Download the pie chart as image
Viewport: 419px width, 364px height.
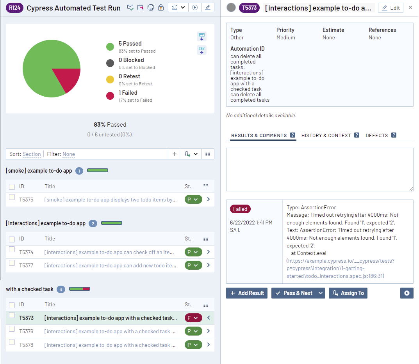pos(201,37)
